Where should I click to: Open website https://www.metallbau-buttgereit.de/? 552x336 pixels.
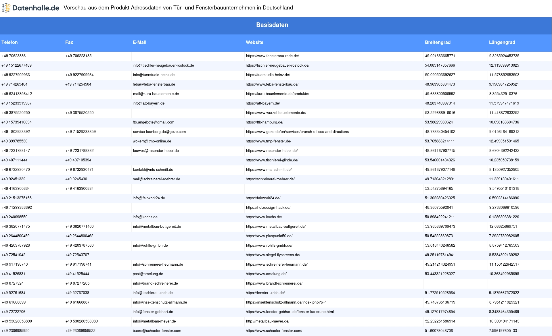pyautogui.click(x=276, y=227)
